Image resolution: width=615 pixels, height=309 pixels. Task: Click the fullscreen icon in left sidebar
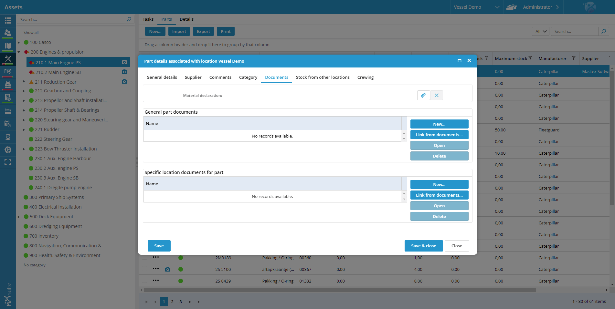(8, 162)
